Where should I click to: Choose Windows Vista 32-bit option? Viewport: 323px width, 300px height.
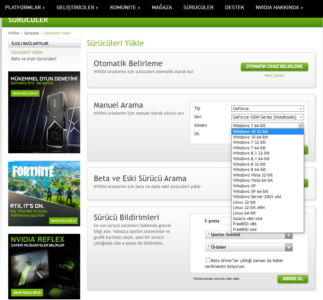[268, 175]
